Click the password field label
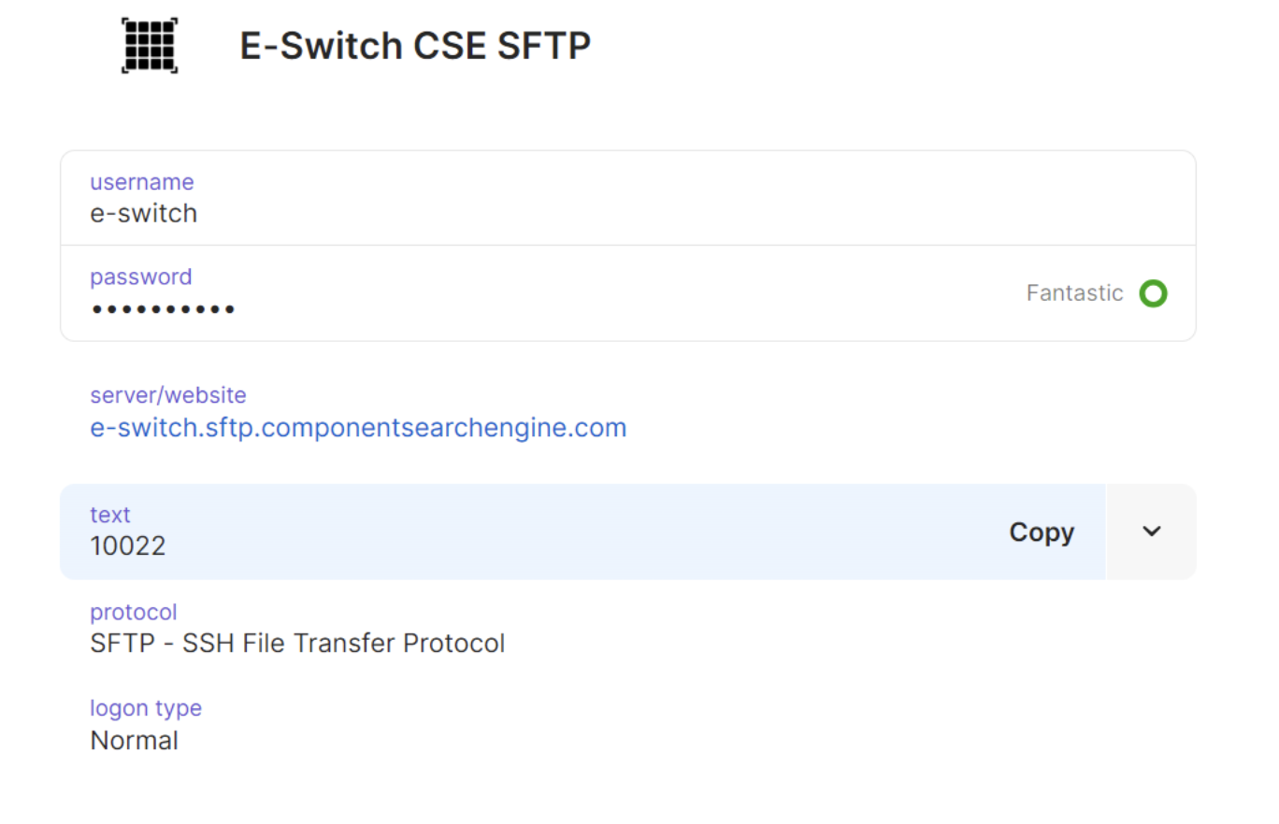Image resolution: width=1279 pixels, height=824 pixels. (x=140, y=277)
